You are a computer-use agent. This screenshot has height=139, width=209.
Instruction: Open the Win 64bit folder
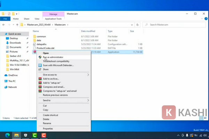(x=14, y=69)
